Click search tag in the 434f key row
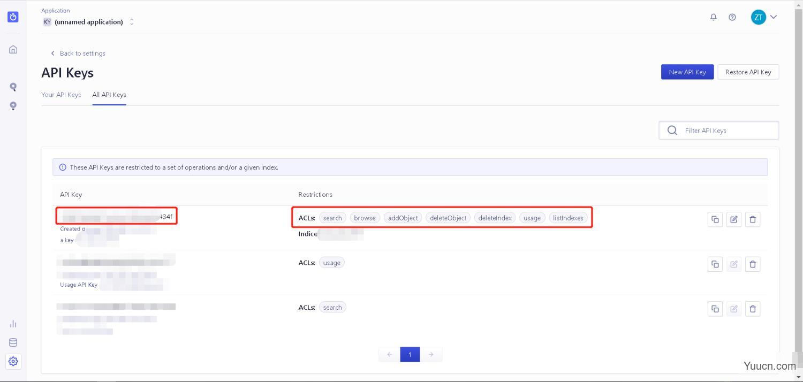This screenshot has height=382, width=803. [332, 218]
